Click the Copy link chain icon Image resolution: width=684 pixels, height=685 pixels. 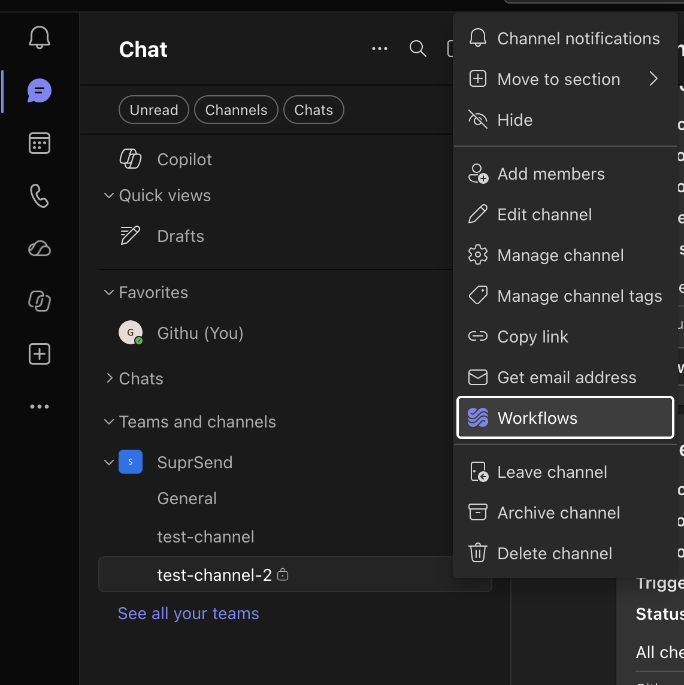coord(478,336)
